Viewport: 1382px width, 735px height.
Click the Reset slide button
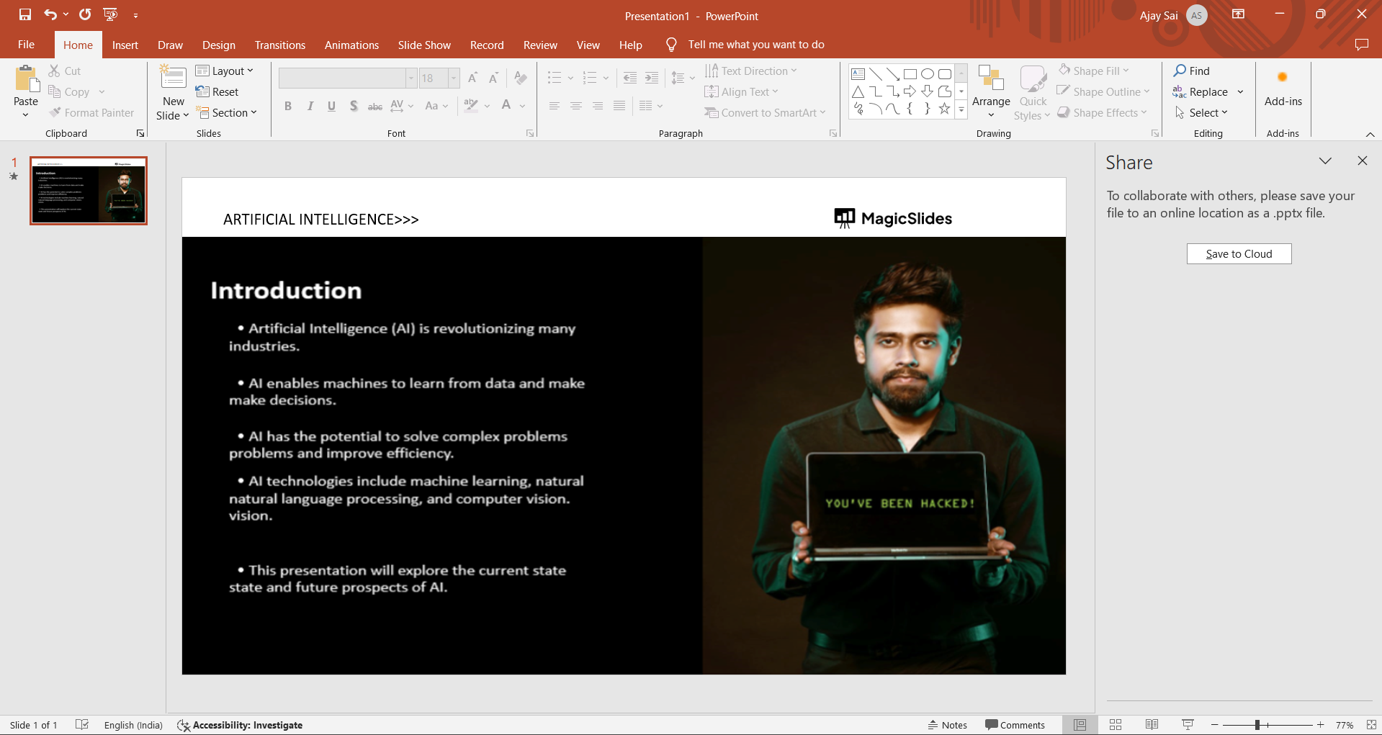click(x=217, y=92)
